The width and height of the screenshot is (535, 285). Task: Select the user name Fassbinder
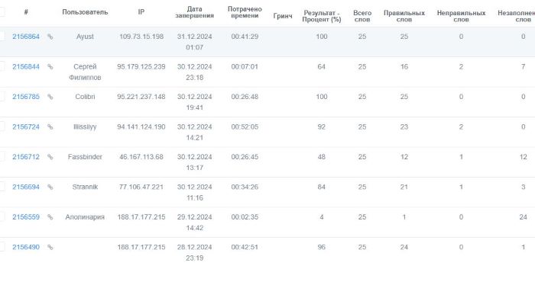[x=85, y=157]
